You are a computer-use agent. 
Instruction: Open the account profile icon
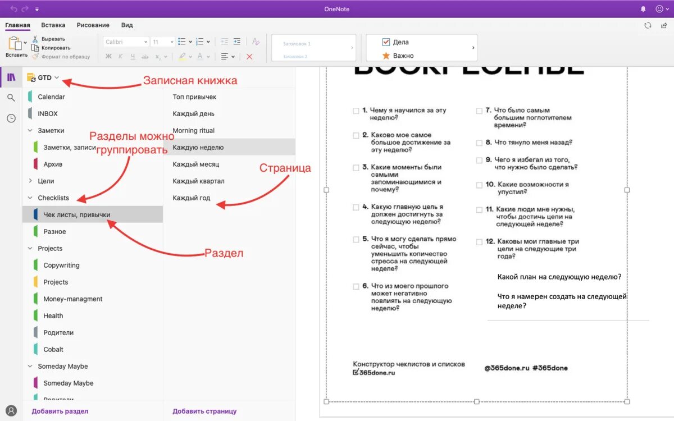coord(11,410)
